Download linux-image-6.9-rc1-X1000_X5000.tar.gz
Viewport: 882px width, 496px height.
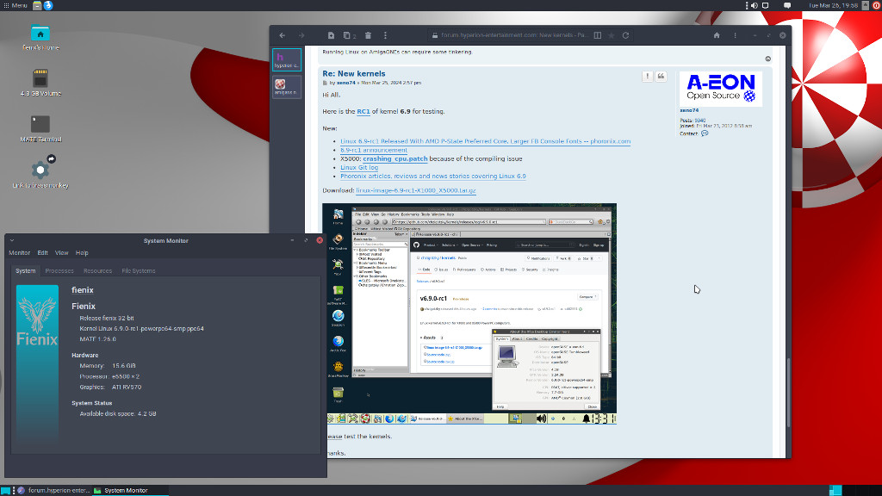(416, 190)
